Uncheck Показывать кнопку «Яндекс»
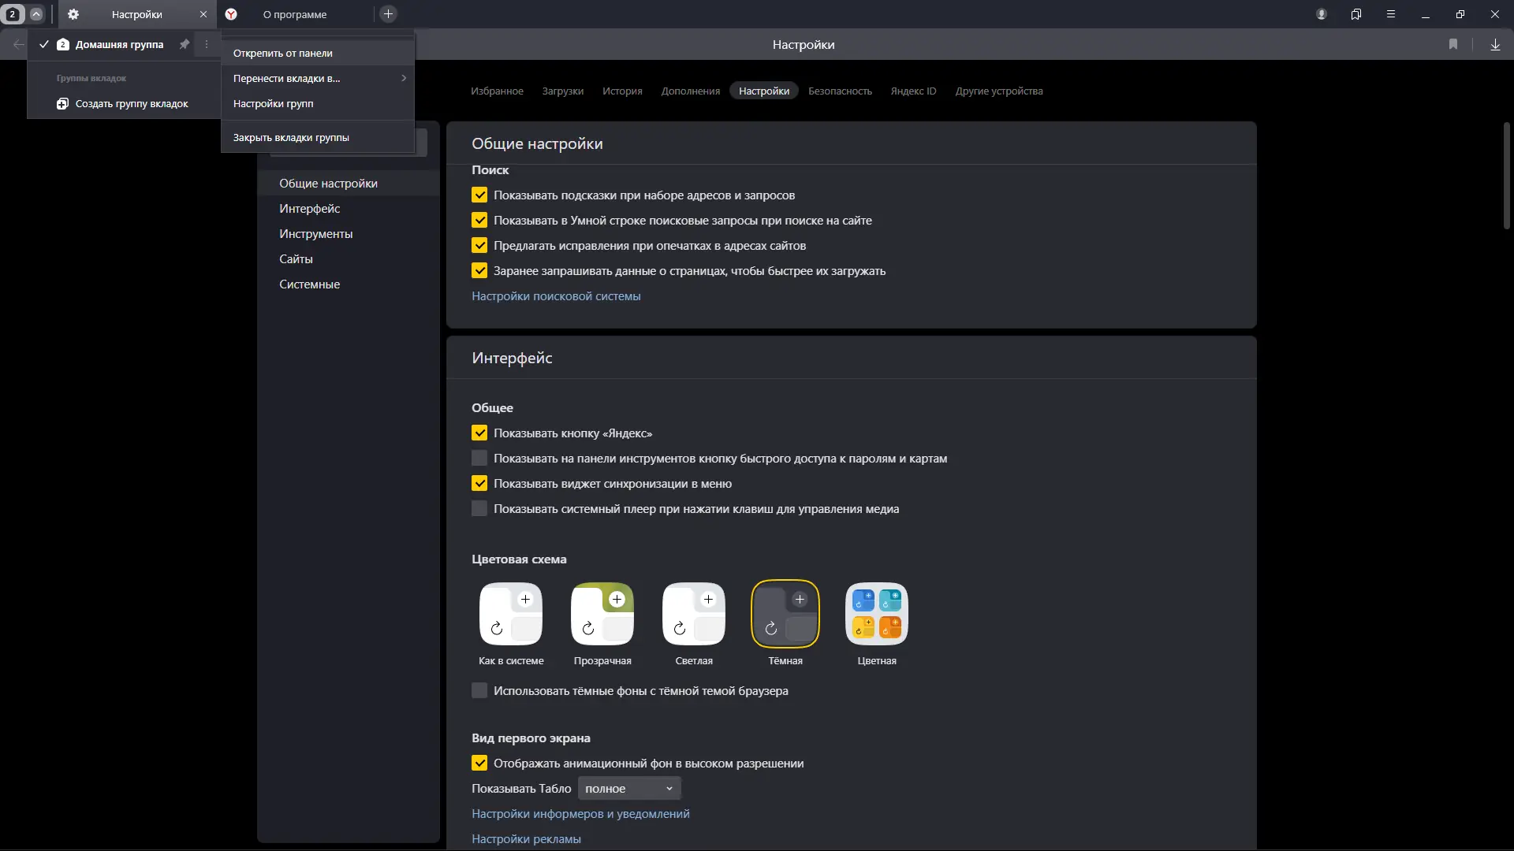 (479, 433)
